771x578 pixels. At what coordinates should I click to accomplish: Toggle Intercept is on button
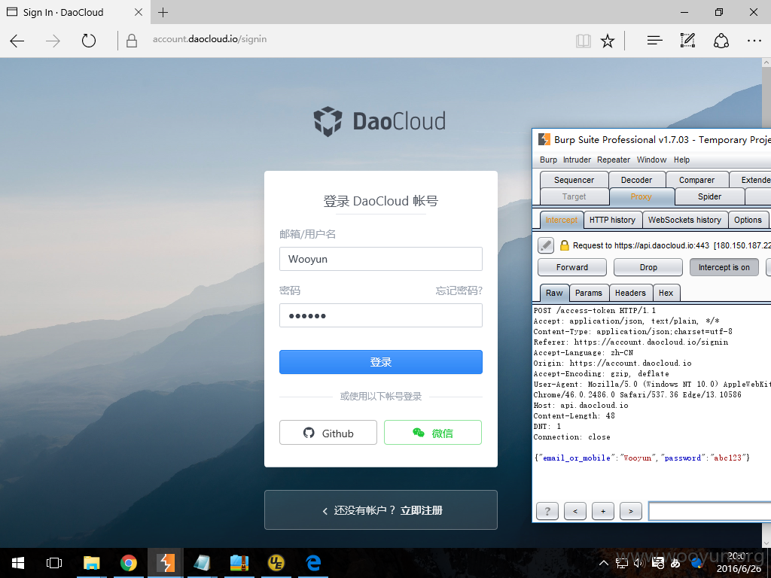724,267
